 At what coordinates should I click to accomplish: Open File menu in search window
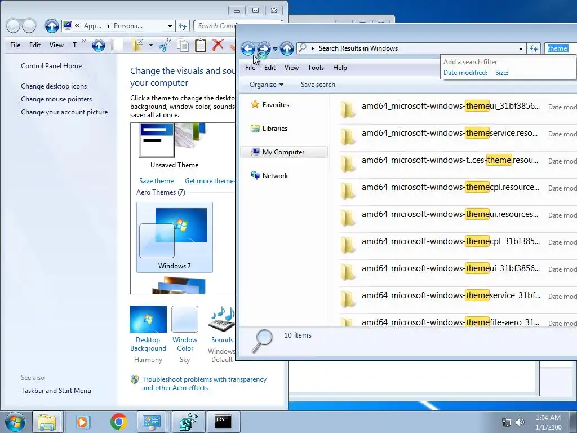tap(250, 68)
